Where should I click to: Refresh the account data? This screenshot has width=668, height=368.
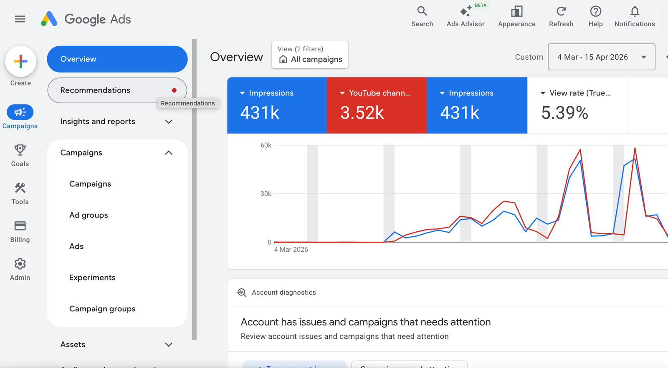[x=561, y=17]
